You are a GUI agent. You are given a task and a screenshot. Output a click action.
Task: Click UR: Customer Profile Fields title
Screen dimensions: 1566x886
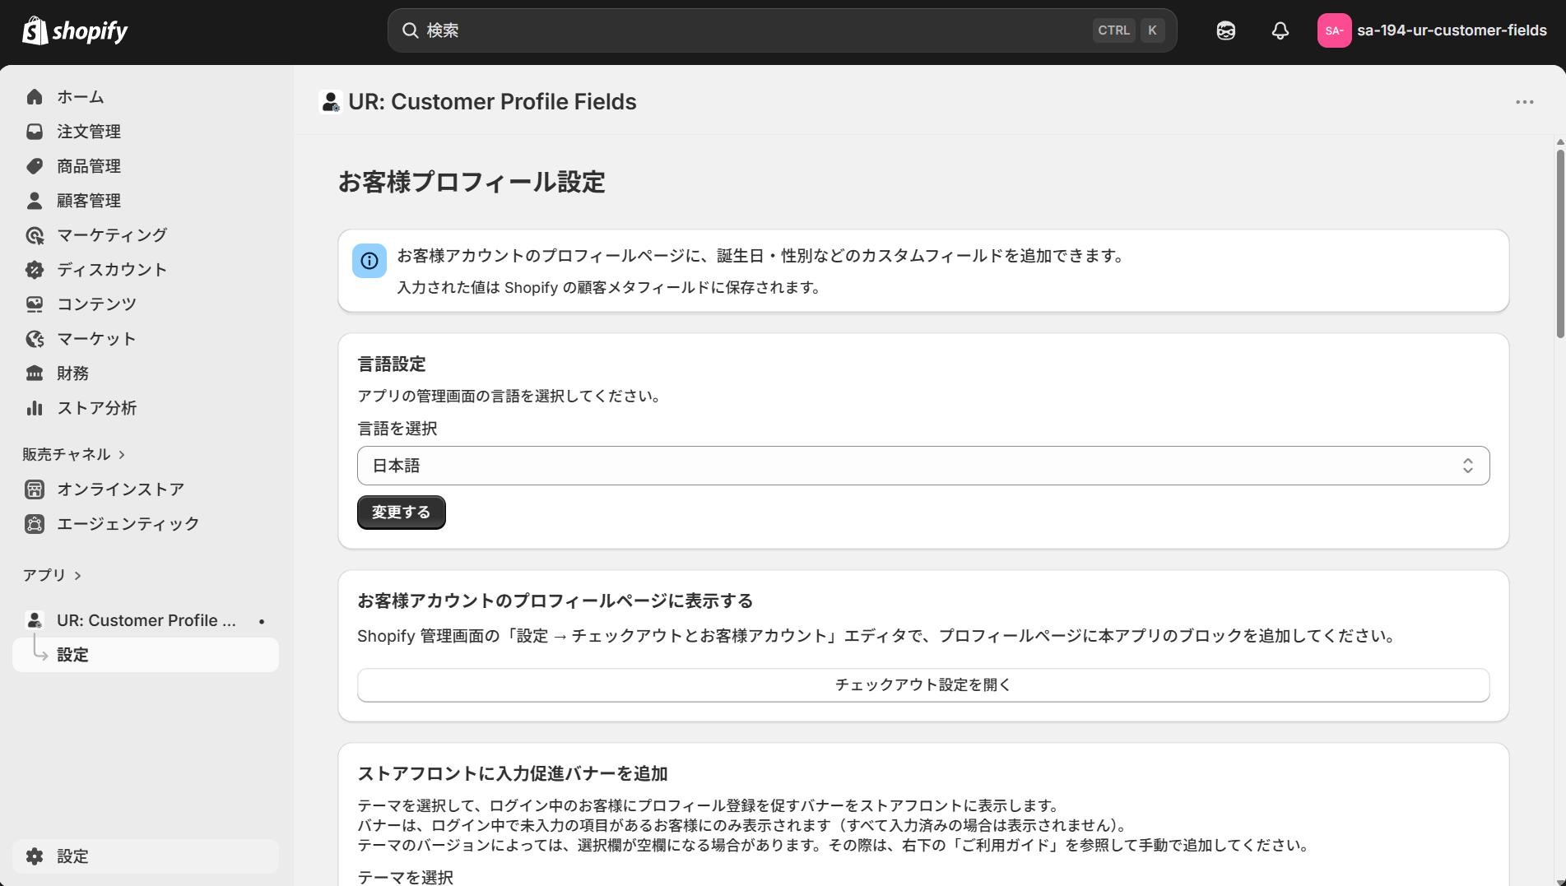point(492,102)
